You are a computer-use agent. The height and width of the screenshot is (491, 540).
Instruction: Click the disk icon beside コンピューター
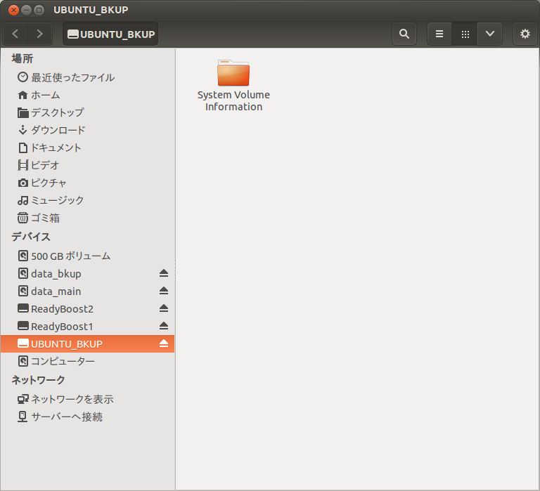click(22, 361)
